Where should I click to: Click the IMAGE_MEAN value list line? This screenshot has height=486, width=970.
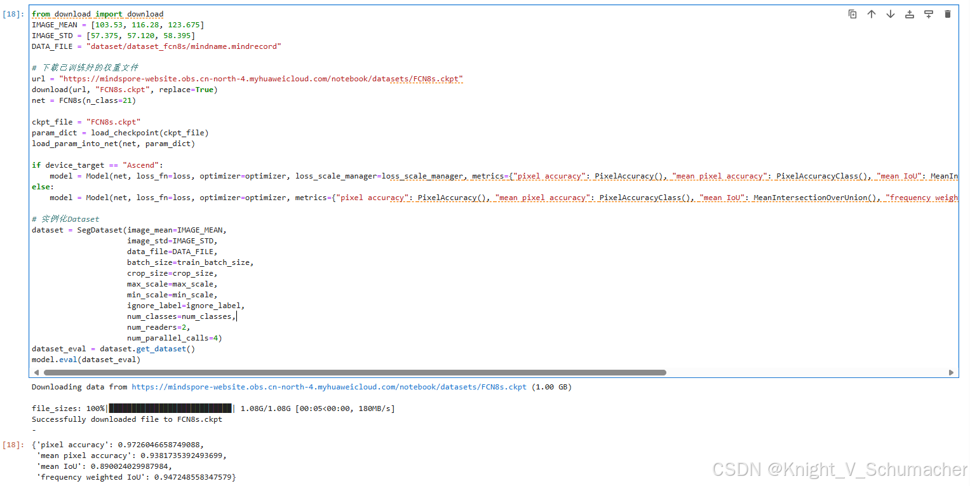pyautogui.click(x=118, y=25)
